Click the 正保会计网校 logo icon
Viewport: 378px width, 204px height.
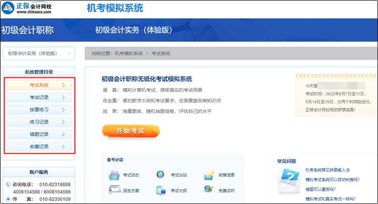8,8
